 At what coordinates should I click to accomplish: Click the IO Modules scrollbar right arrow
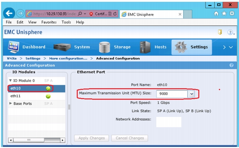[x=63, y=140]
